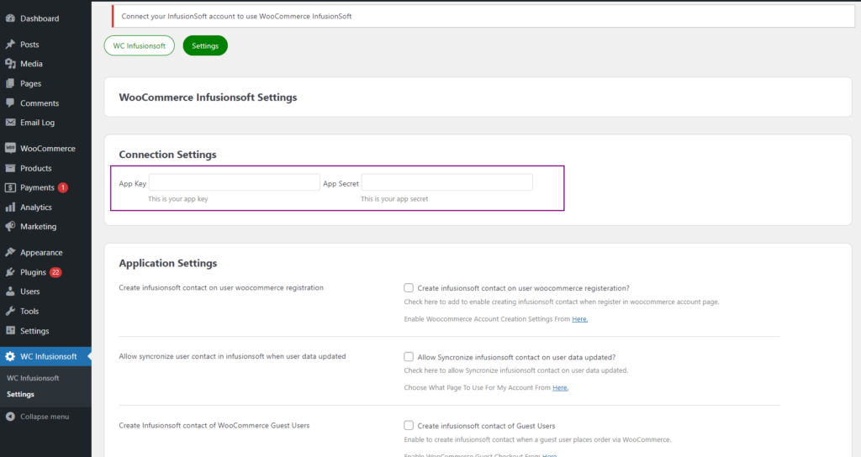Click the Plugins update badge showing 22

pos(55,272)
